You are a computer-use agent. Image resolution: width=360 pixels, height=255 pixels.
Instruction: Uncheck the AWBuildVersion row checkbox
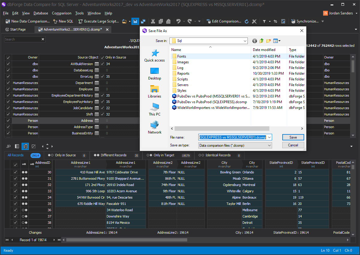[x=8, y=64]
